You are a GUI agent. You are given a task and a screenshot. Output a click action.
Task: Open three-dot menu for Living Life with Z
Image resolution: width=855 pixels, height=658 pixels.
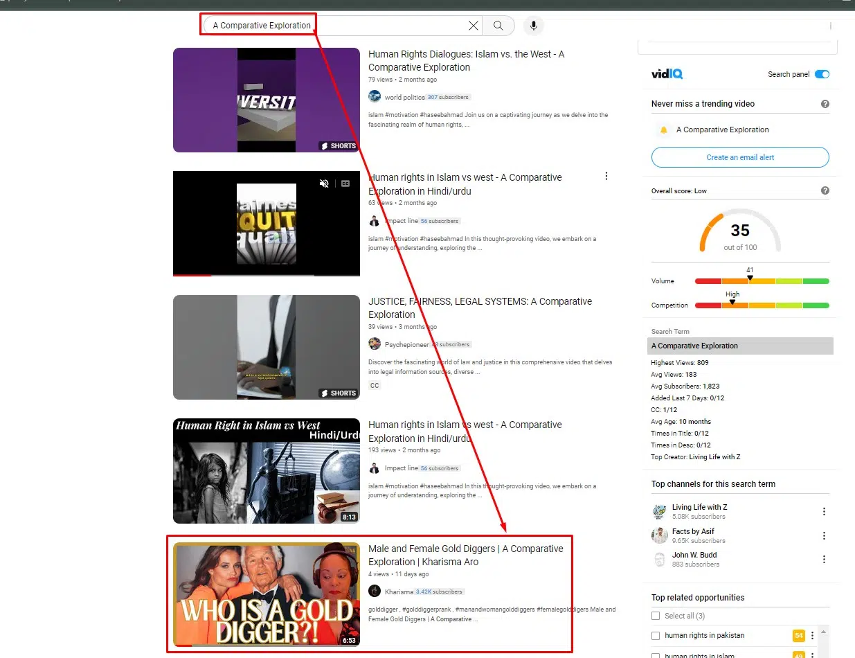pos(824,512)
